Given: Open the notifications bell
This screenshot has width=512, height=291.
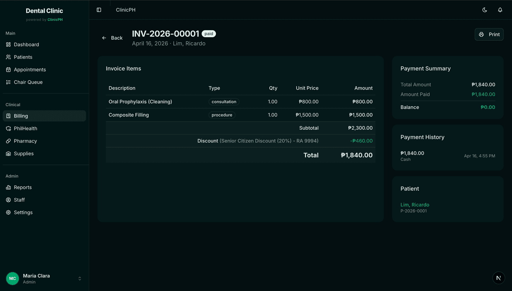Looking at the screenshot, I should 500,10.
